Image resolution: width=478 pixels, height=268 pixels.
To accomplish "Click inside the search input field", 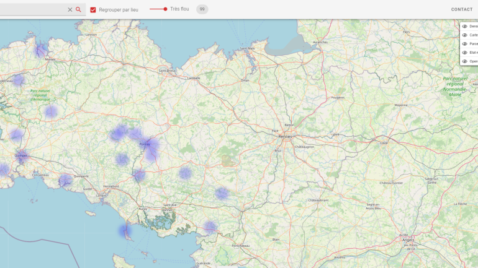I will coord(32,10).
